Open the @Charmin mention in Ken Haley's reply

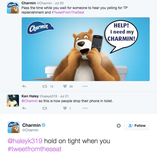click(30, 101)
